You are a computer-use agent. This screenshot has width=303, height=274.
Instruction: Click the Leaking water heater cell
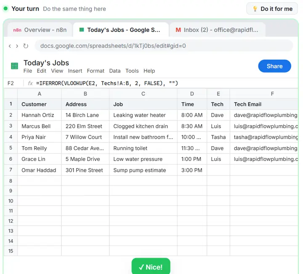point(143,115)
